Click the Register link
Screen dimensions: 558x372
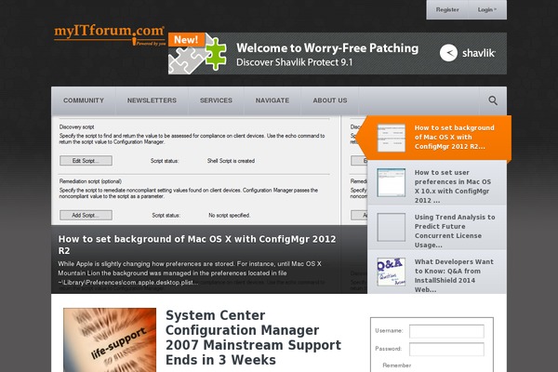(447, 9)
